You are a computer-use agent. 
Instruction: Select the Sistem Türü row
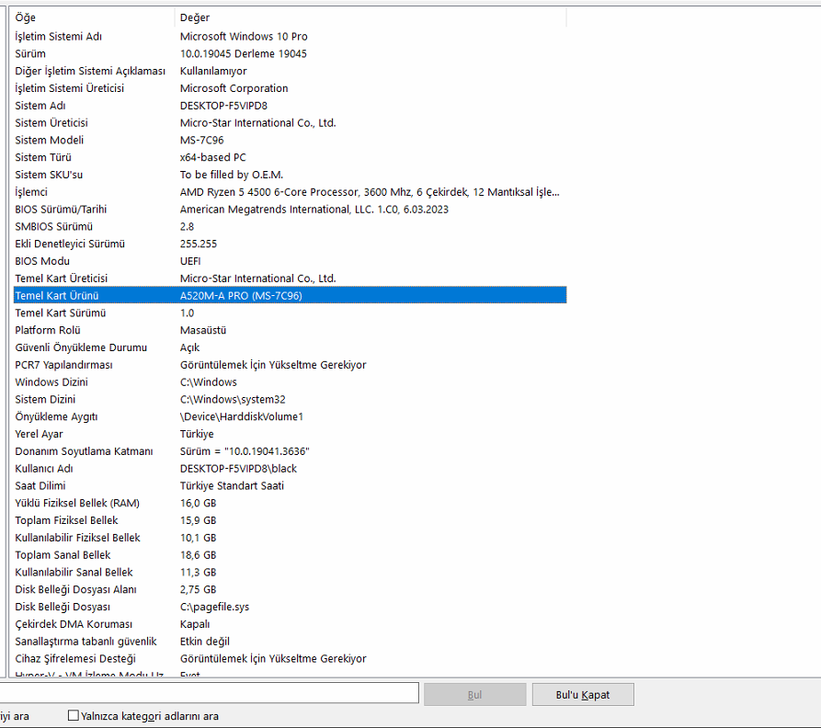click(291, 157)
